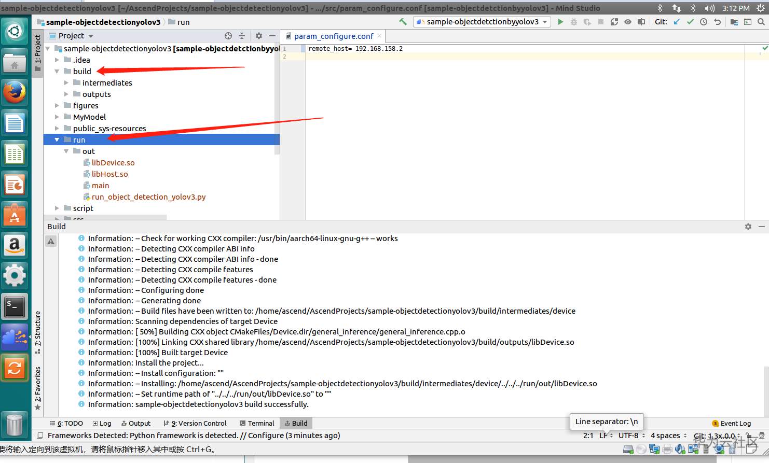Viewport: 769px width, 463px height.
Task: Click the 2:1 cursor position indicator
Action: click(588, 436)
